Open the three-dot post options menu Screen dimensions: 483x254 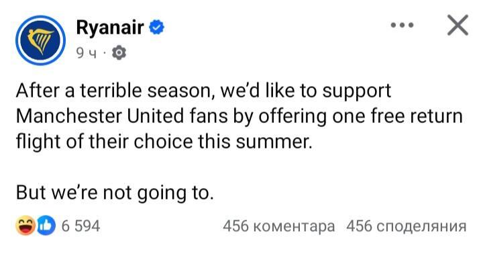[402, 26]
